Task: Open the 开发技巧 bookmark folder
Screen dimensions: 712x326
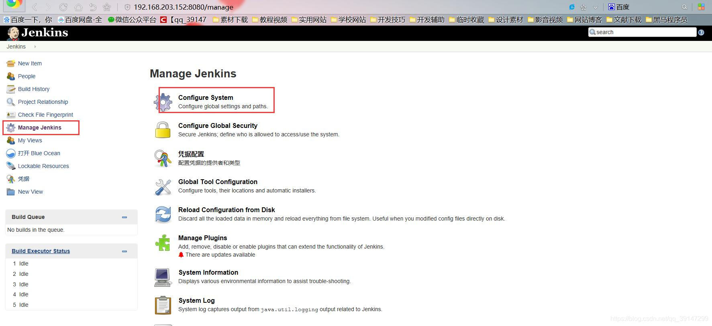Action: pyautogui.click(x=388, y=20)
